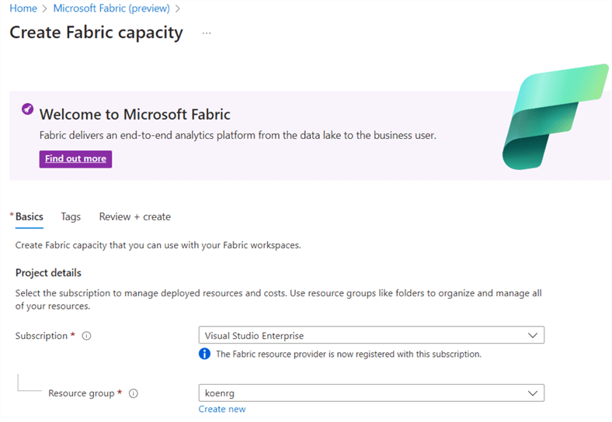Select the Basics tab
Image resolution: width=612 pixels, height=422 pixels.
tap(30, 217)
